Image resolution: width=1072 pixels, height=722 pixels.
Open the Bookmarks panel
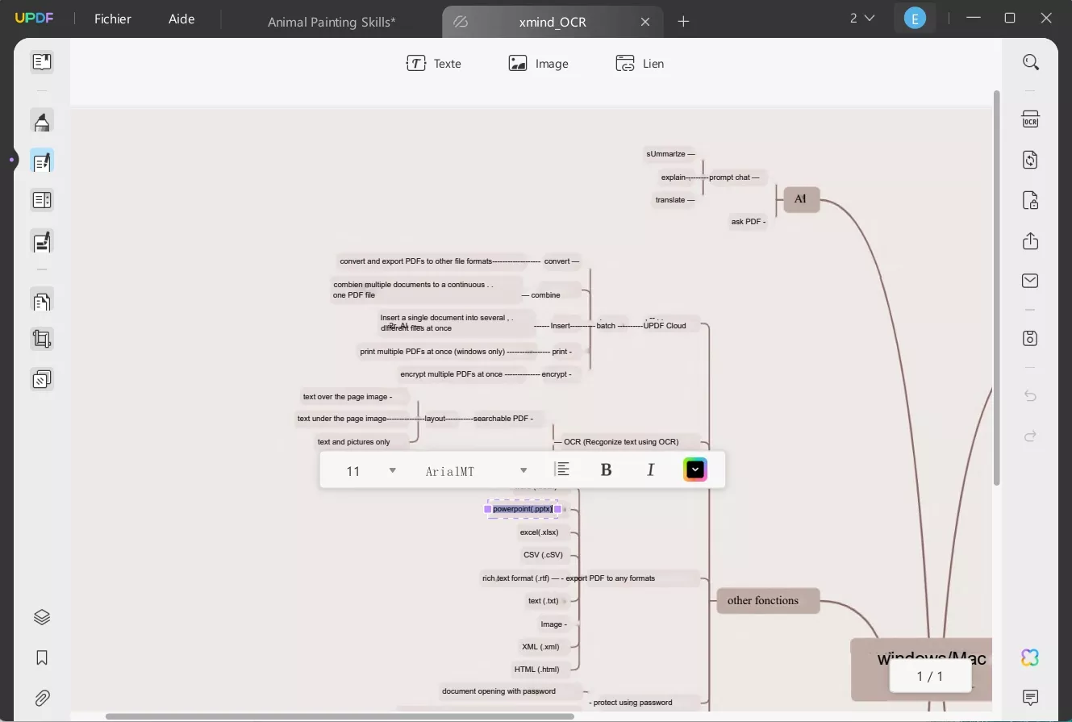pyautogui.click(x=41, y=657)
